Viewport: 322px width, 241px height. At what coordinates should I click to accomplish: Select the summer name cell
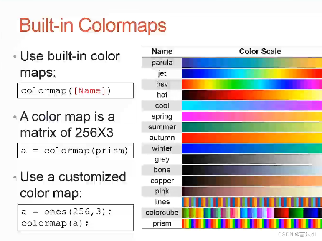pos(162,127)
